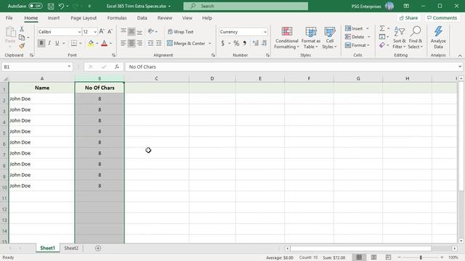Toggle Underline formatting
Viewport: 465px width, 261px height.
[x=57, y=43]
